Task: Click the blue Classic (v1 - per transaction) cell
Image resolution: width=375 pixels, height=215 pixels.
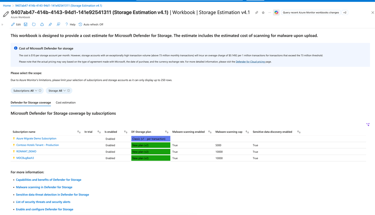Action: click(151, 139)
